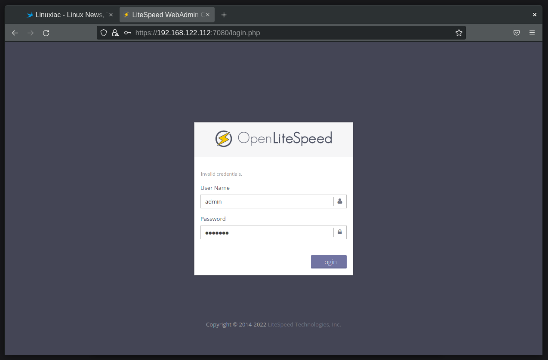Screen dimensions: 548x360
Task: Click the "Copyright © 2014-2022" text
Action: [236, 324]
